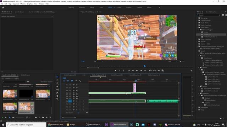Click the timeline horizontal zoom scroll bar
Screen dimensions: 227x127
click(x=69, y=117)
